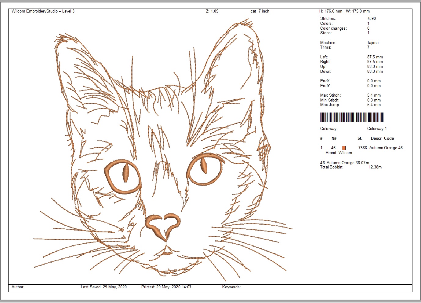Click the 'cat 7 inch' design name

click(x=260, y=11)
